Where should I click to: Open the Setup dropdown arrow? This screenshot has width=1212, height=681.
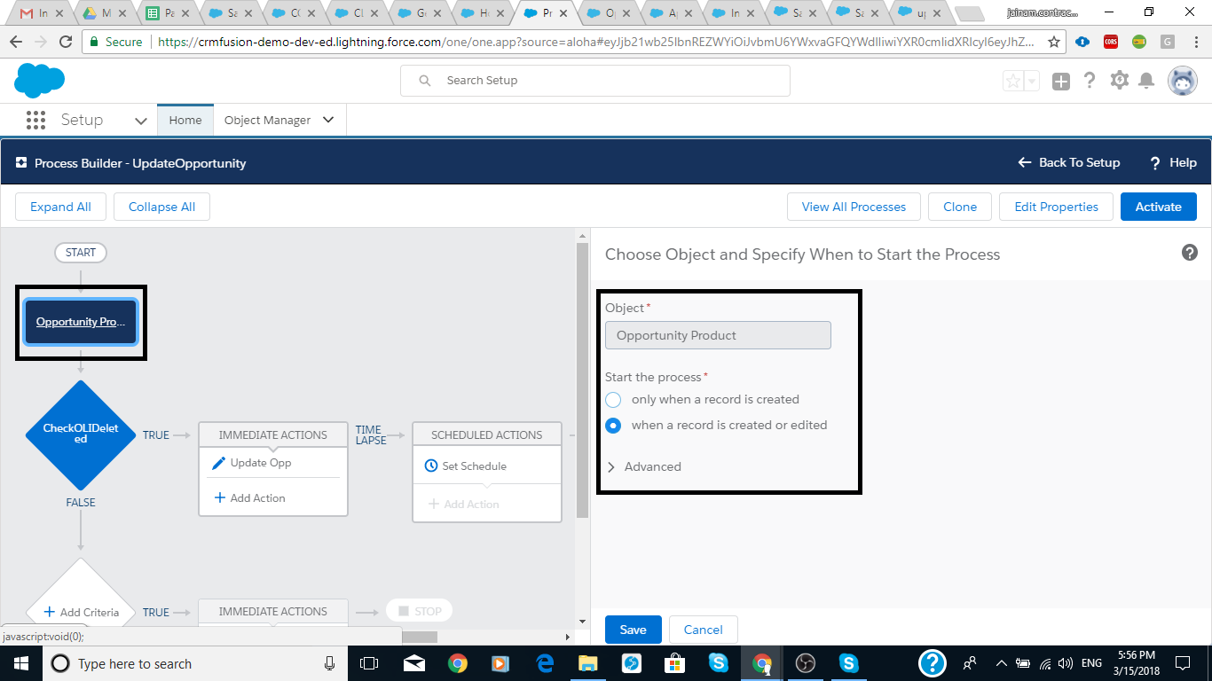140,121
